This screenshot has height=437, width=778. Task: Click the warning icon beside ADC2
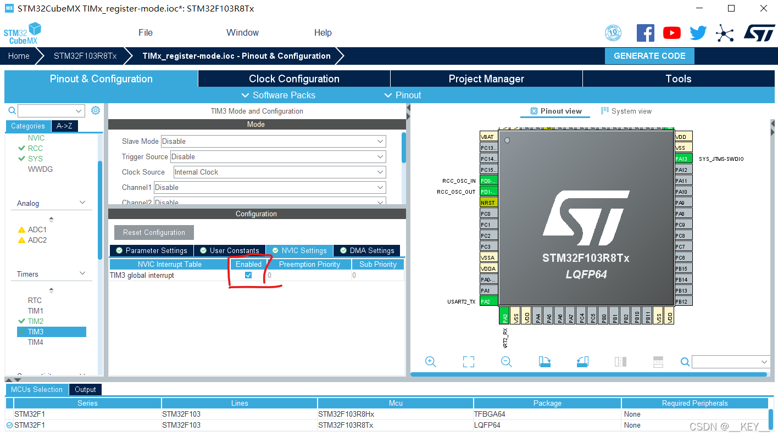pos(21,240)
